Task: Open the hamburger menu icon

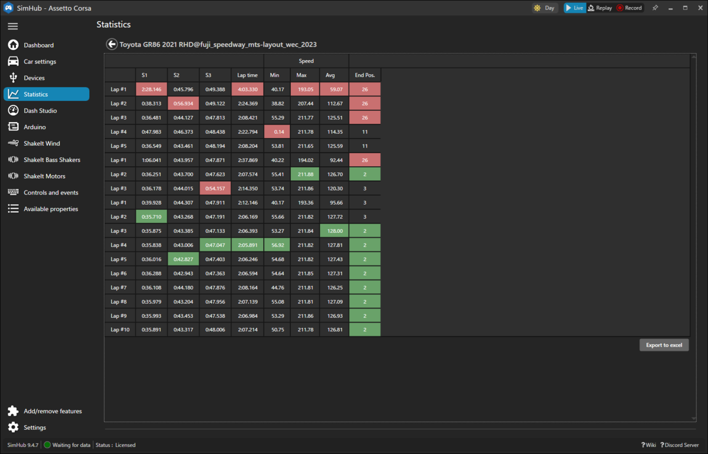Action: click(13, 26)
